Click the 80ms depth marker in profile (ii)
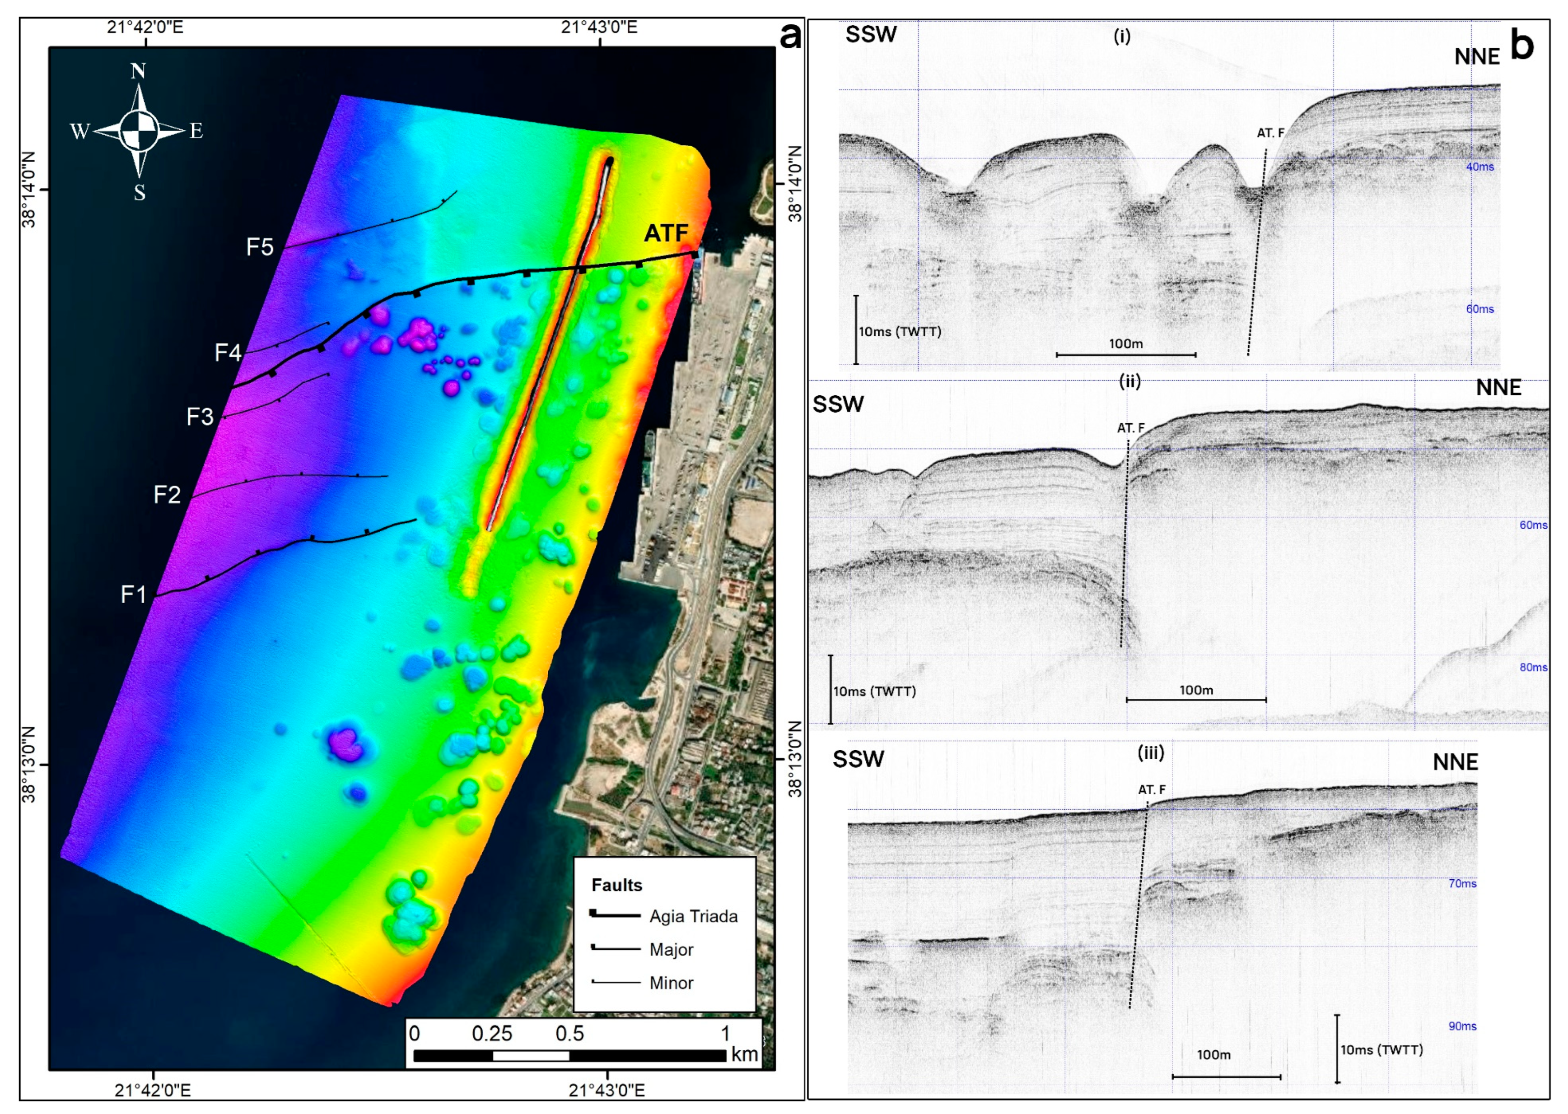 click(1533, 667)
